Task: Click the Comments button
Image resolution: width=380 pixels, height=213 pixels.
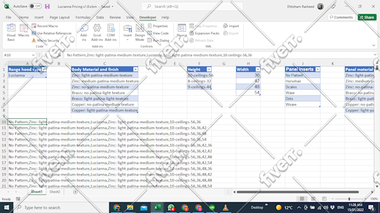Action: coord(341,17)
